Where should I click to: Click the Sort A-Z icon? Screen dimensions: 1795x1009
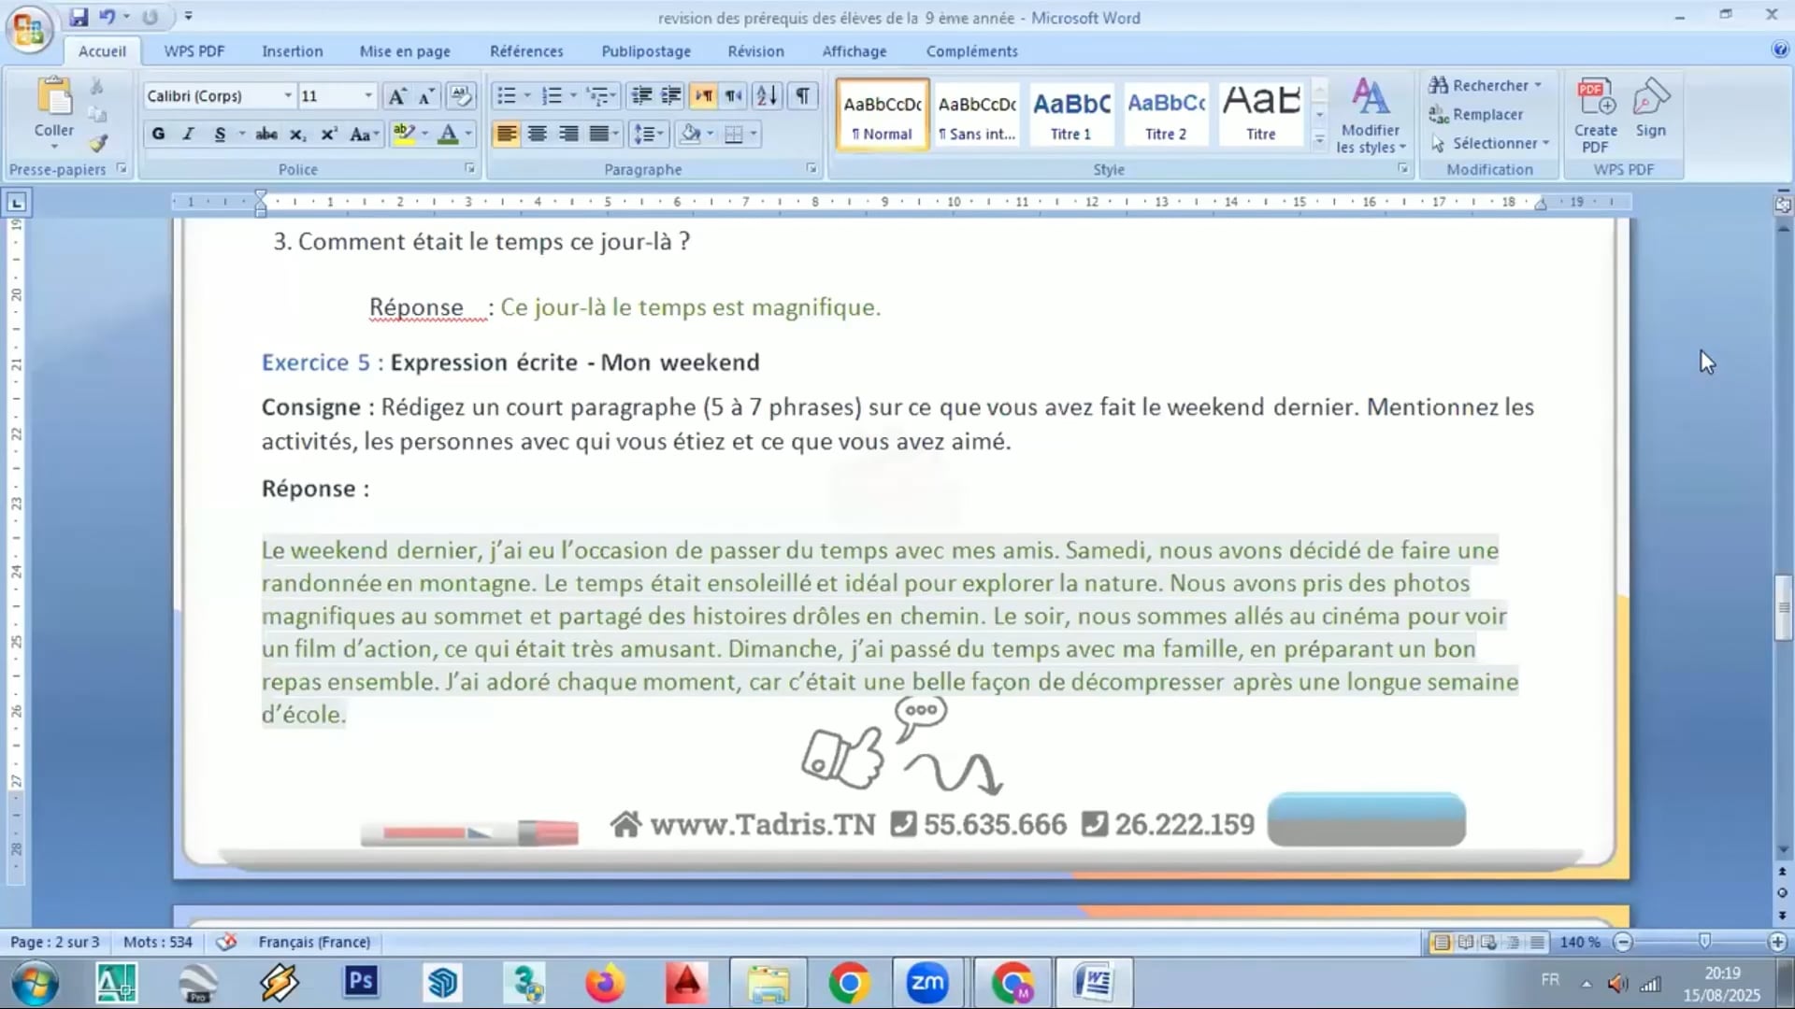click(x=767, y=96)
